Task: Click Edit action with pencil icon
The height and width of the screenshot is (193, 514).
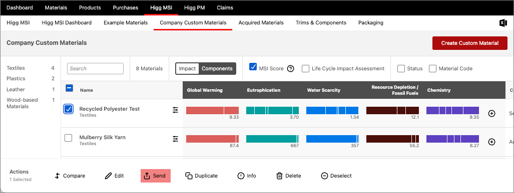Action: [114, 176]
